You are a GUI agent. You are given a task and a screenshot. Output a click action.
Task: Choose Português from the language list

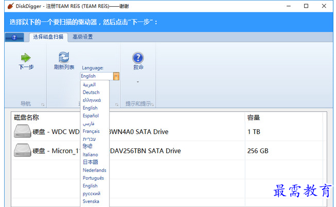click(93, 178)
